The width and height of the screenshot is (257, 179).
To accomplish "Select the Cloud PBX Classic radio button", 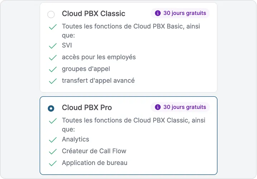I will tap(51, 14).
